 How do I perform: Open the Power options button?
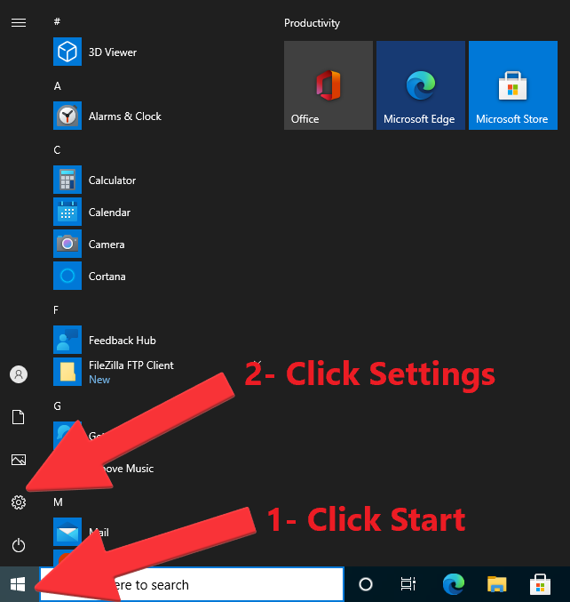(x=18, y=545)
